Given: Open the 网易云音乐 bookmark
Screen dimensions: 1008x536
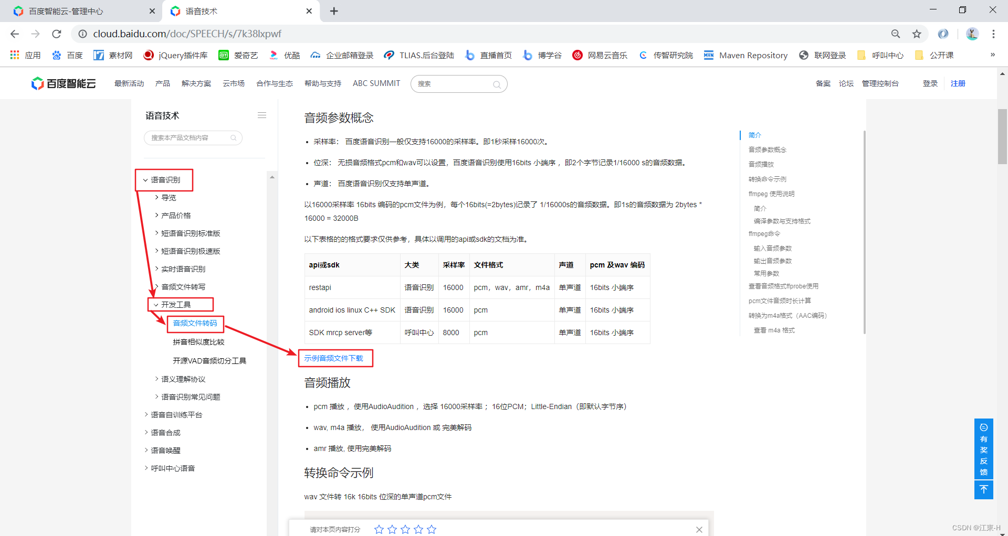Looking at the screenshot, I should click(600, 55).
